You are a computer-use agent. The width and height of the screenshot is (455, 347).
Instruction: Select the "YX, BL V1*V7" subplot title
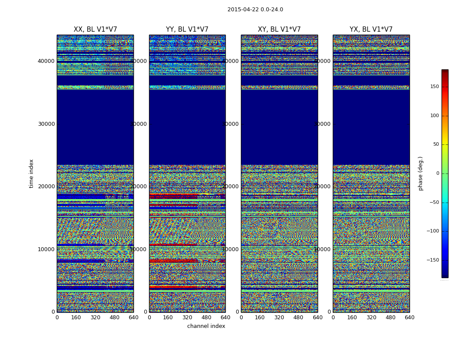[371, 29]
